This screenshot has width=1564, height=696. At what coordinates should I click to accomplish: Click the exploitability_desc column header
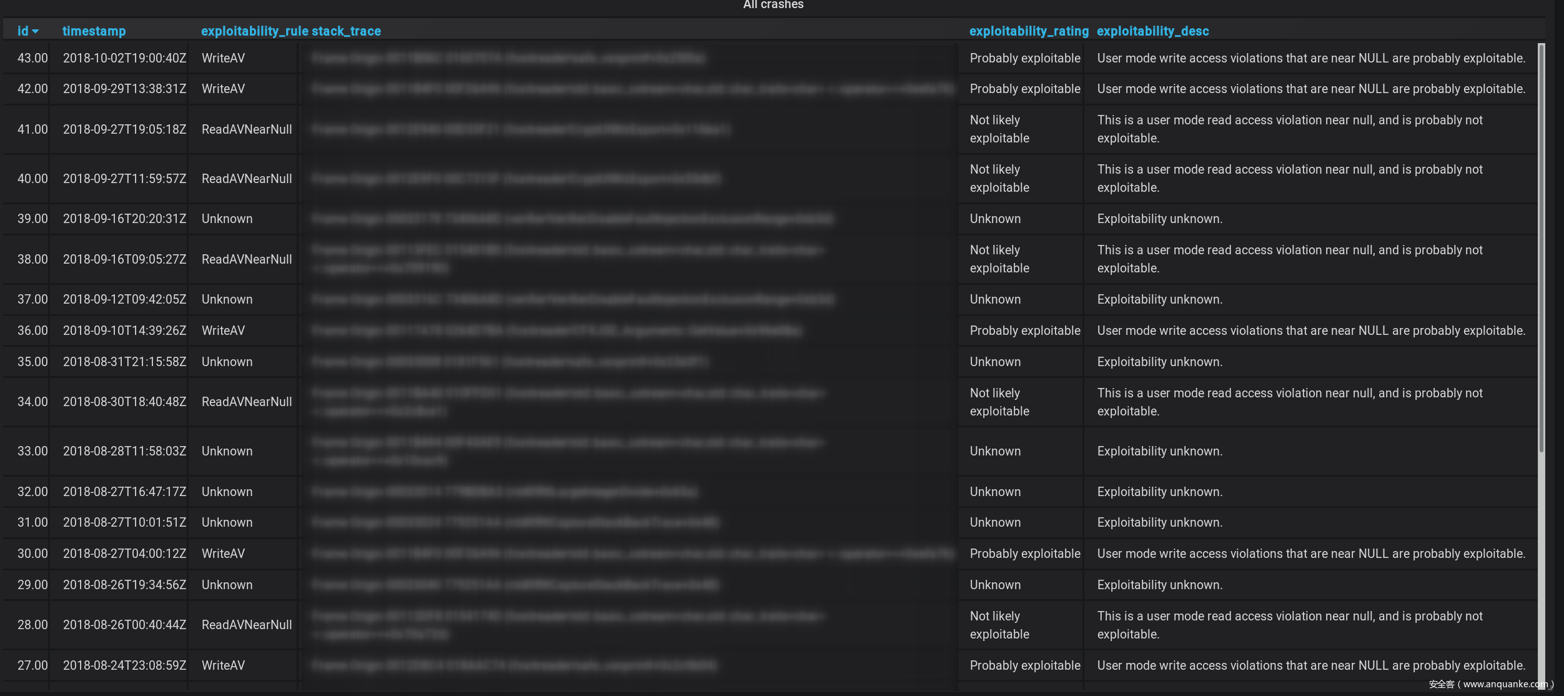1152,31
